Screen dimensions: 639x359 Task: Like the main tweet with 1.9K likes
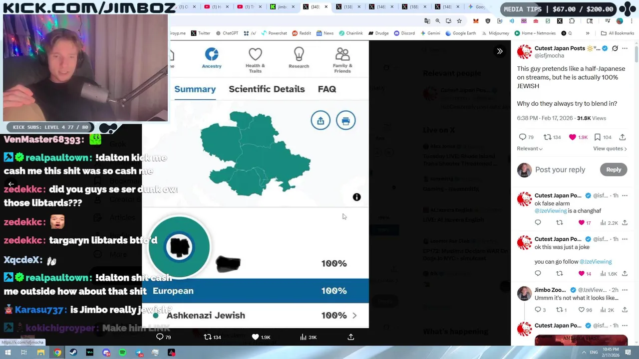click(x=572, y=137)
